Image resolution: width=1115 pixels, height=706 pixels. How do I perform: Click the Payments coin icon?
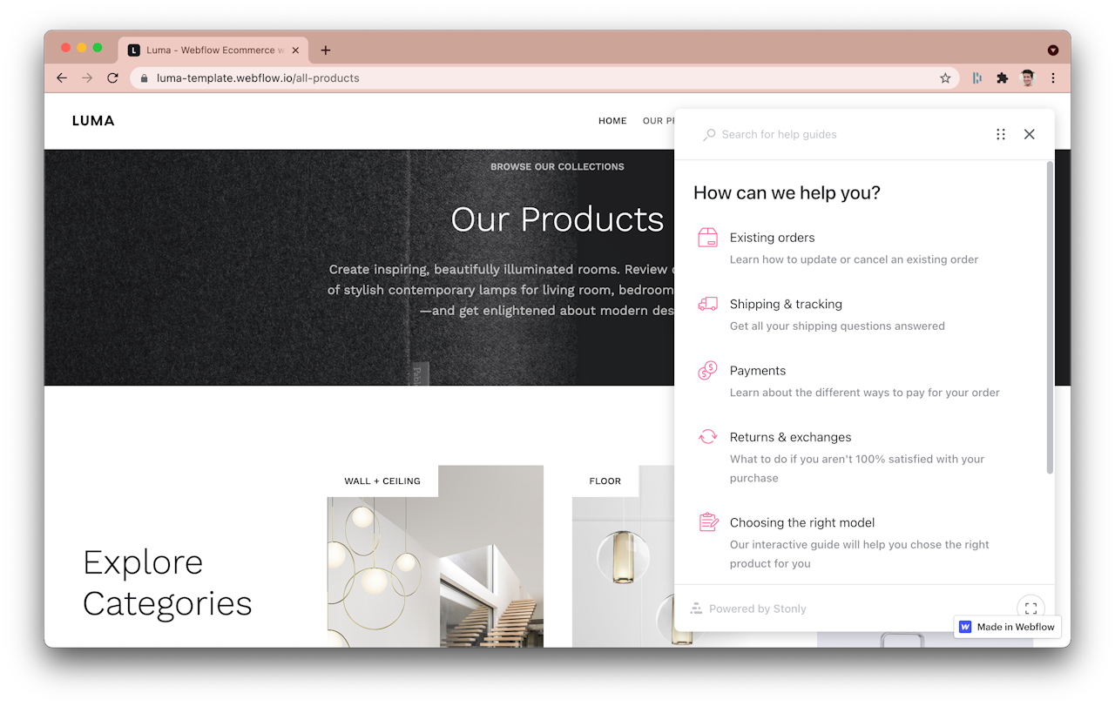[708, 371]
